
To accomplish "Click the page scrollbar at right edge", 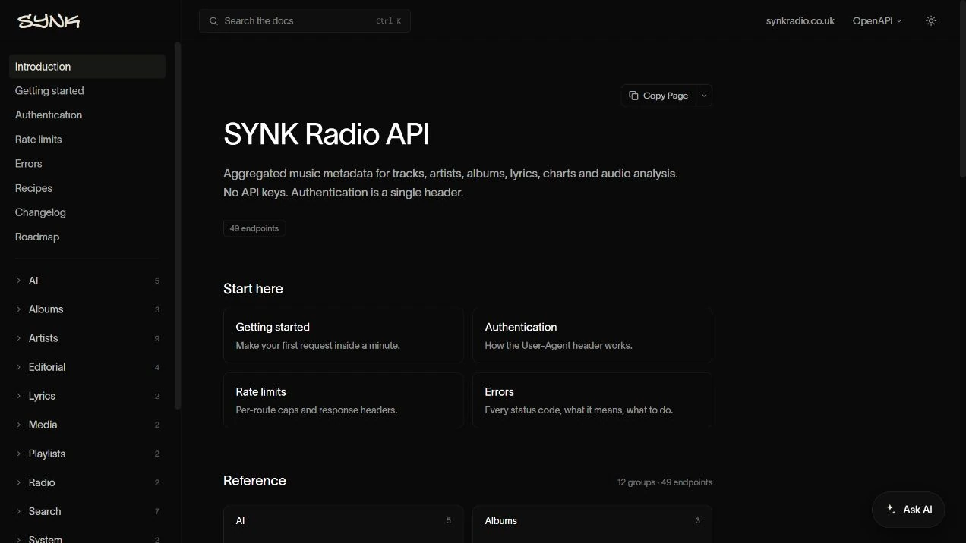I will coord(963,91).
